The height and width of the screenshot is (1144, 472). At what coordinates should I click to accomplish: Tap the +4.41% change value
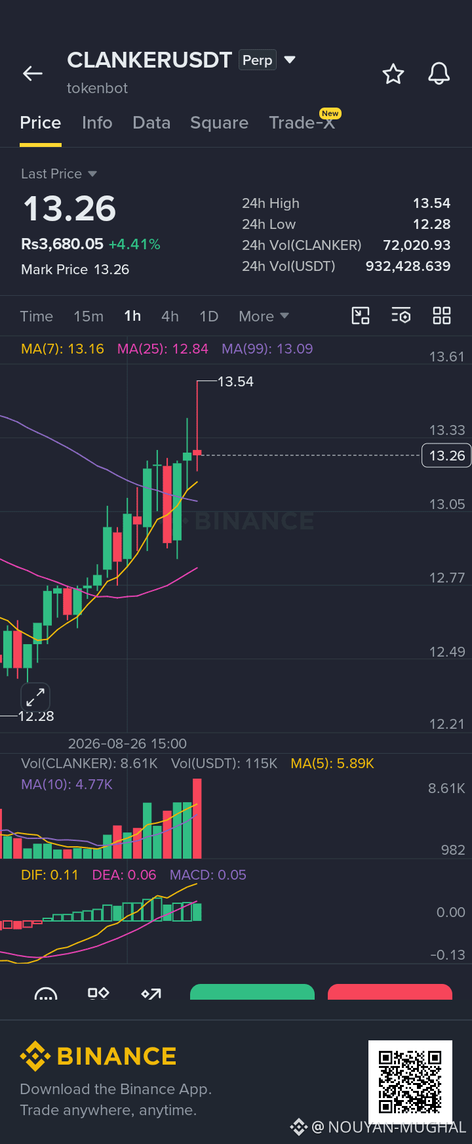pos(134,245)
